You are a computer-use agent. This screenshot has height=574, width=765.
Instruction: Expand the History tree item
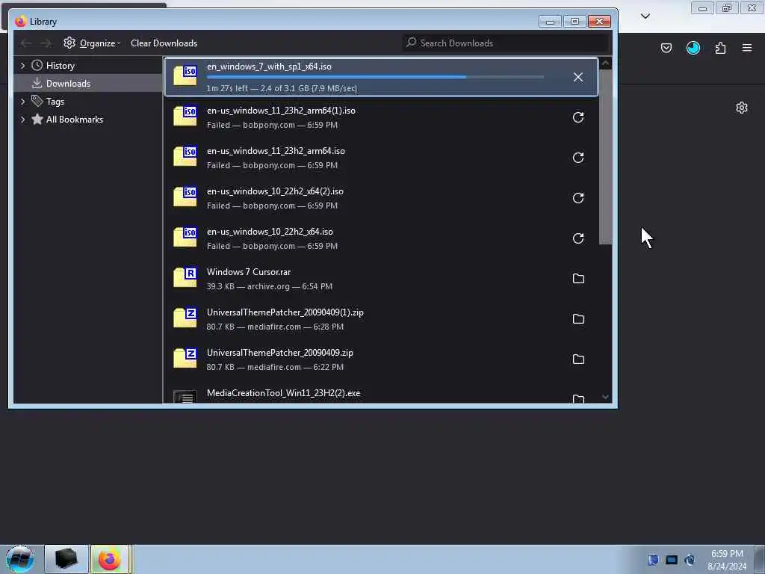[22, 66]
